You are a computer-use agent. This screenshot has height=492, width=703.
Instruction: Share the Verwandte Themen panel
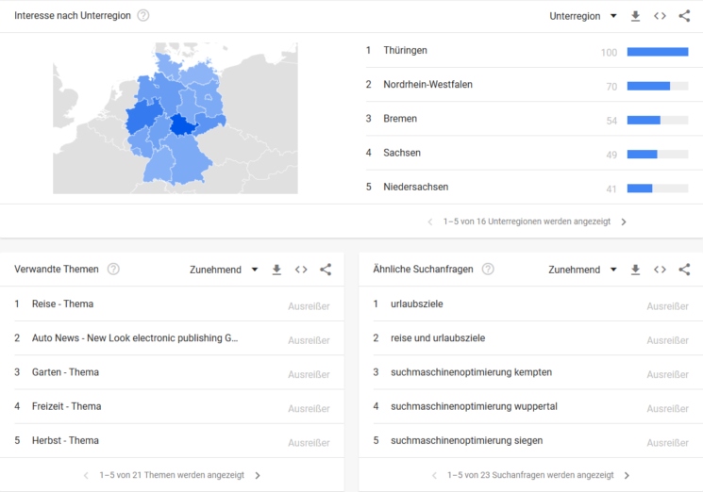326,270
